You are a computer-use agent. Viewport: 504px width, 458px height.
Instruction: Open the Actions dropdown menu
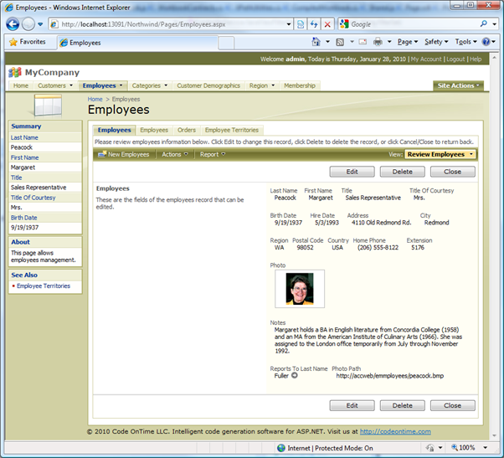[x=175, y=155]
